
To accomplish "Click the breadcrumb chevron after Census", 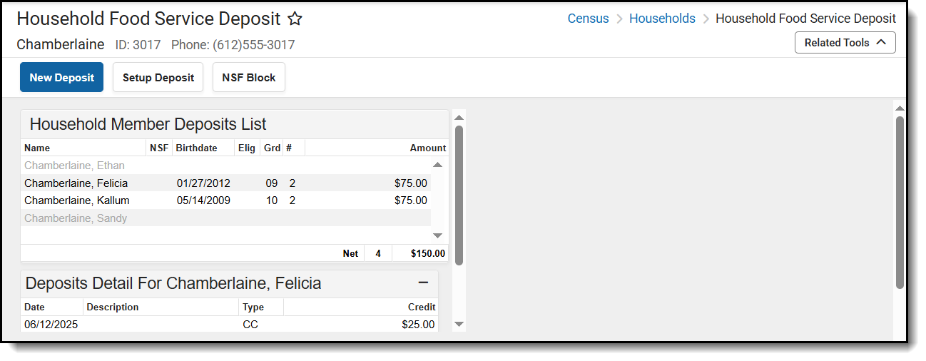I will 619,19.
